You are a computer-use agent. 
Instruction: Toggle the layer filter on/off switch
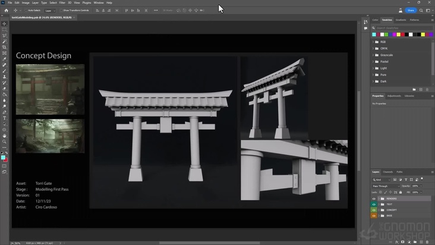tap(422, 179)
